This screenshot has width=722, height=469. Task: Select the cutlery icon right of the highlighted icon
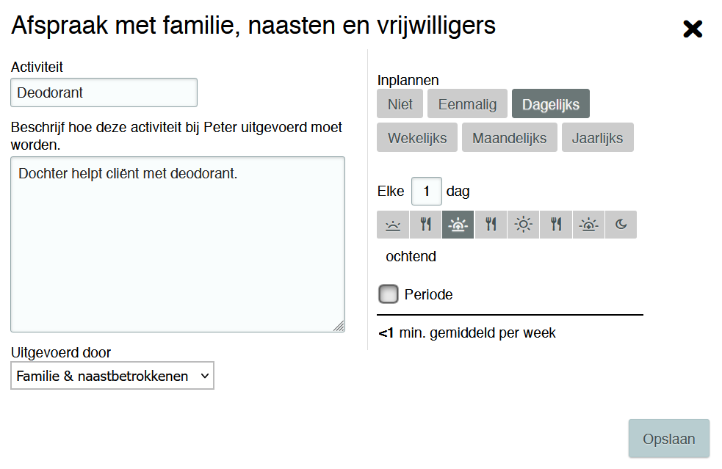[491, 225]
